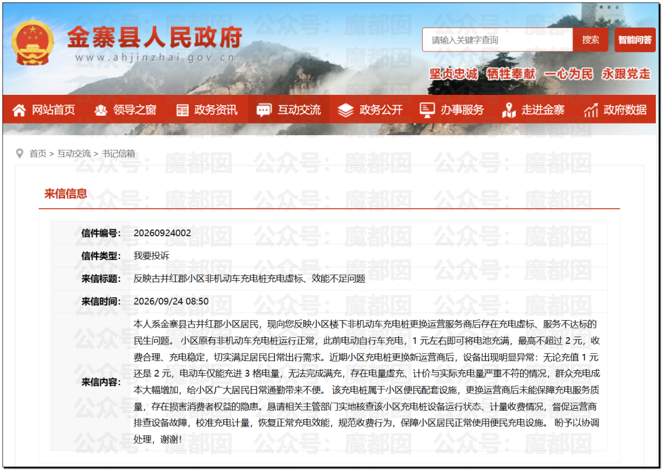Click the letter type value 我要投诉
Image resolution: width=662 pixels, height=470 pixels.
151,256
